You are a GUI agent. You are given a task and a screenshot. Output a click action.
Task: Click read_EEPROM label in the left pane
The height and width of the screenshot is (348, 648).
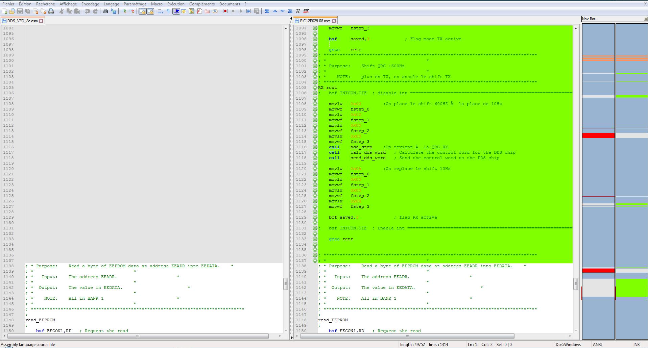point(40,320)
